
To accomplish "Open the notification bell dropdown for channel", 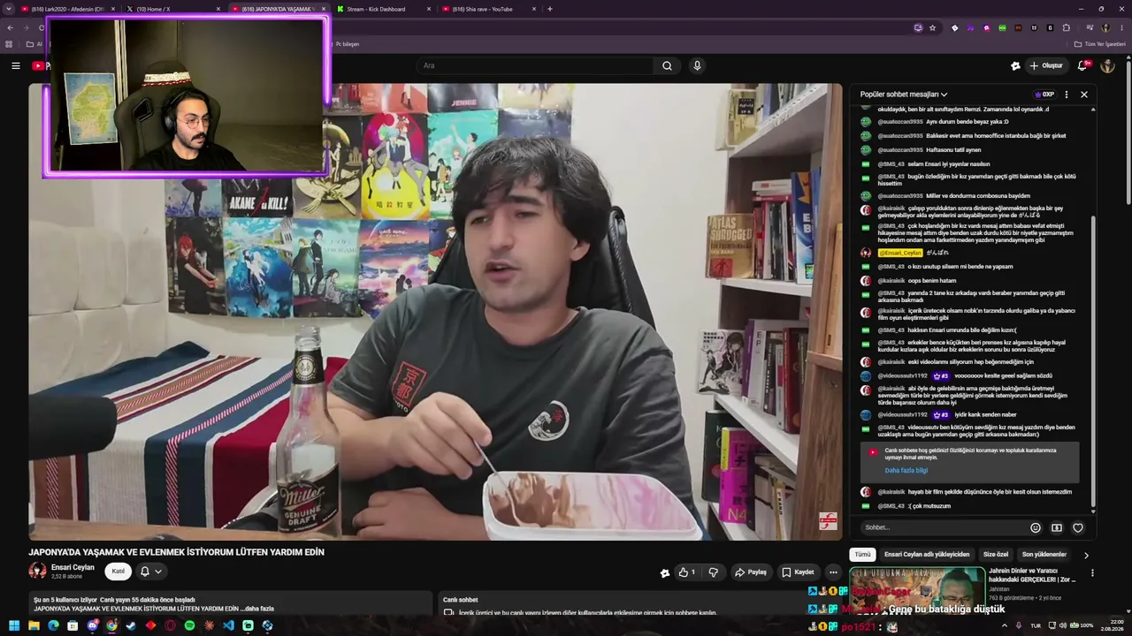I will pos(150,572).
